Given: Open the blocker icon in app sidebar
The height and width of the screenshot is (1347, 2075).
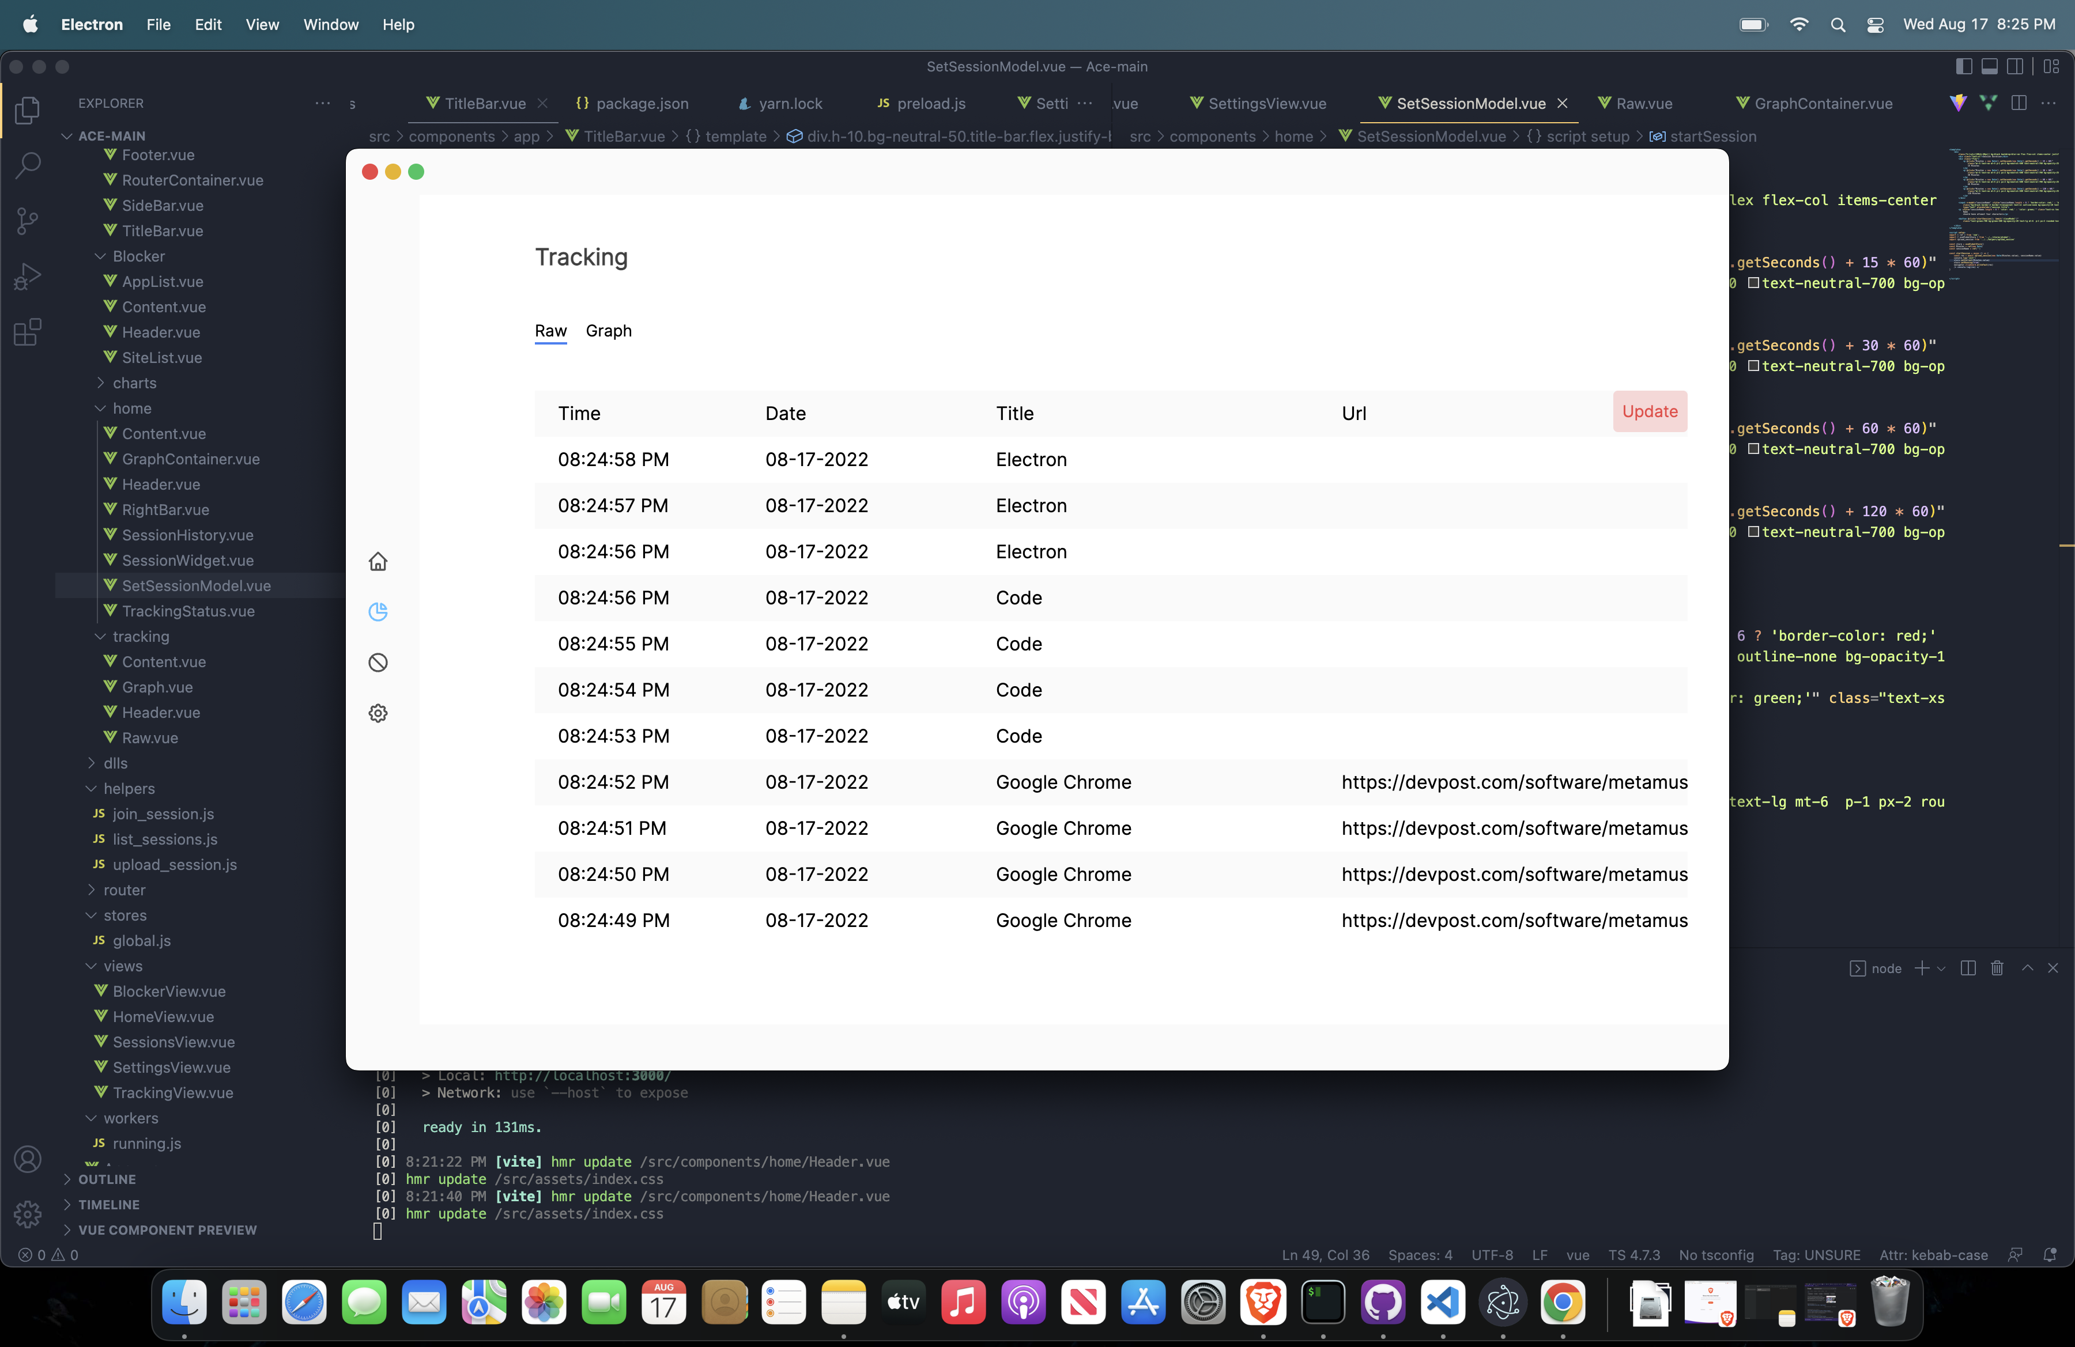Looking at the screenshot, I should [x=378, y=662].
